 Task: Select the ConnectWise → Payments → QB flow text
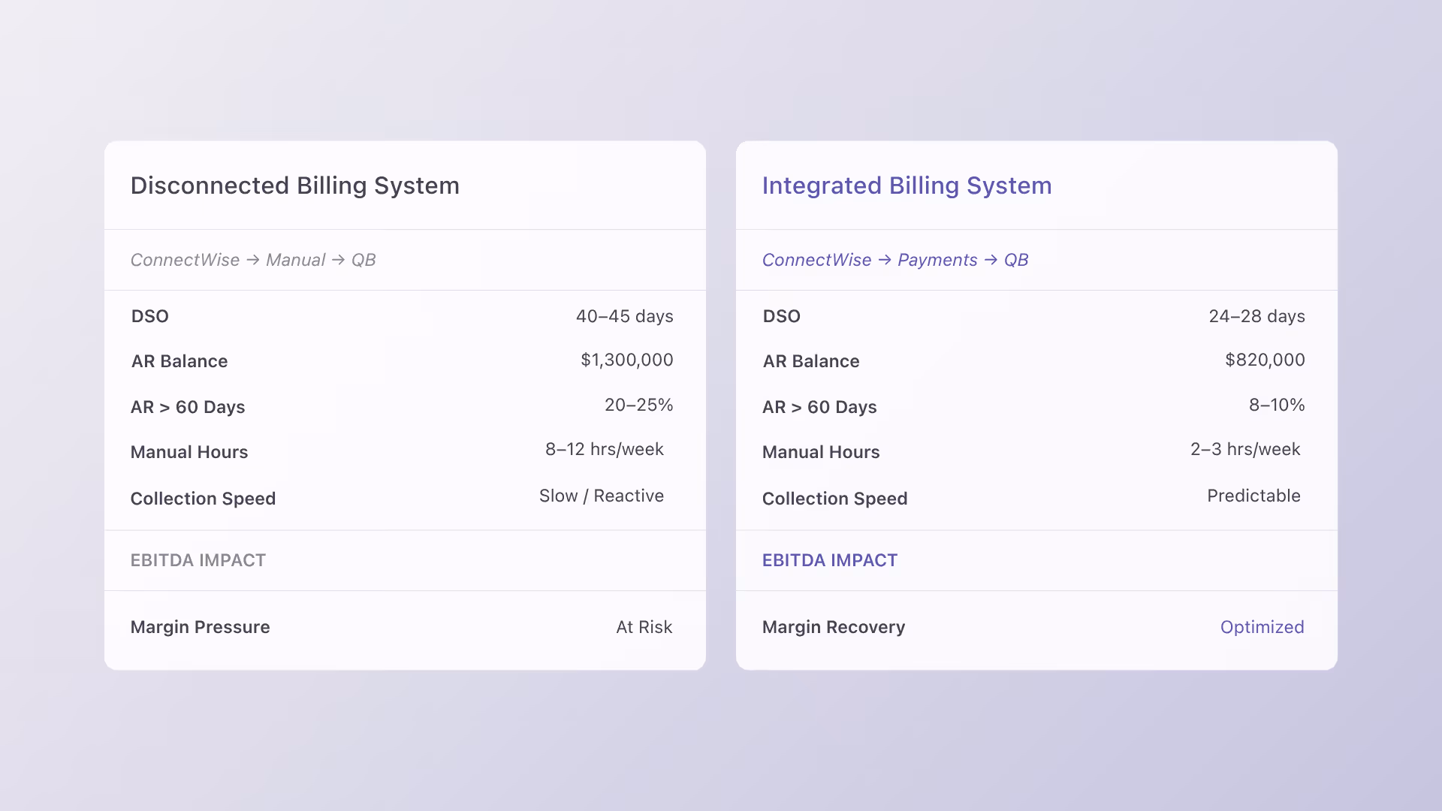[895, 260]
